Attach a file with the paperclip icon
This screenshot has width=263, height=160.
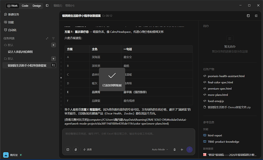point(75,149)
